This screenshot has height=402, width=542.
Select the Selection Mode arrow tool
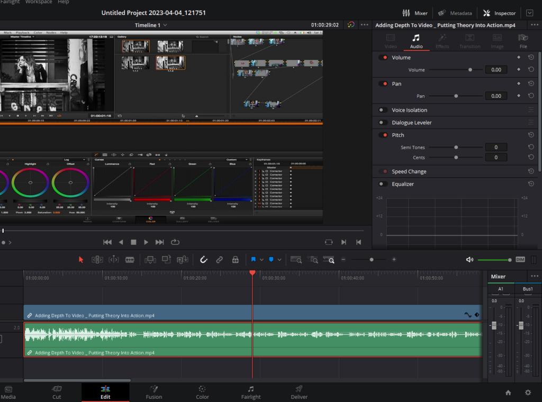coord(81,260)
